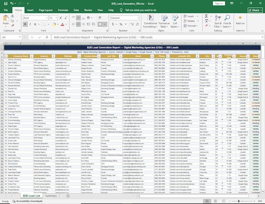The height and width of the screenshot is (204, 265).
Task: Click the Accounting Number Format dollar icon
Action: click(x=113, y=24)
